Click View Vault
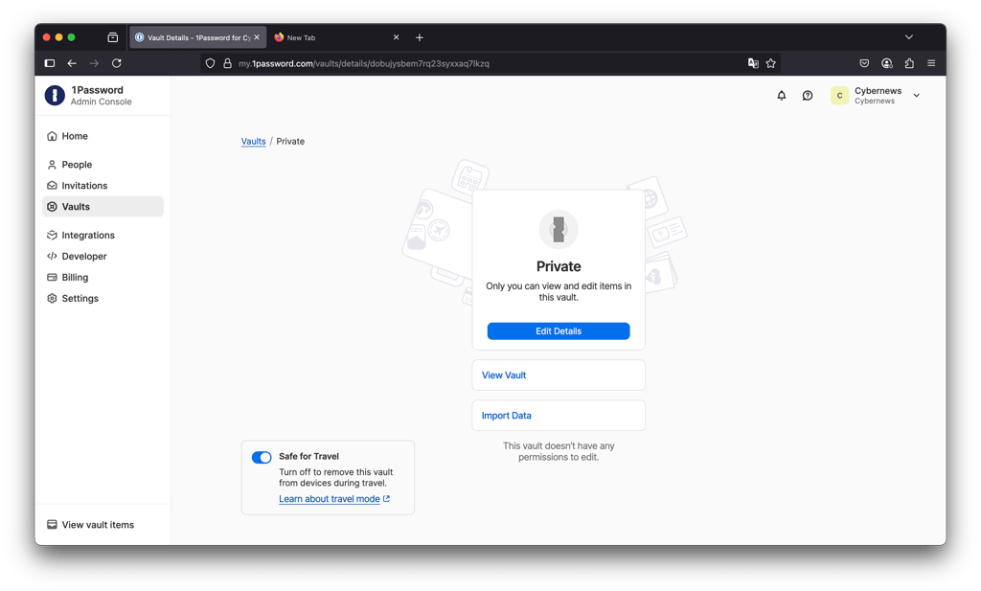Viewport: 981px width, 591px height. pos(559,375)
